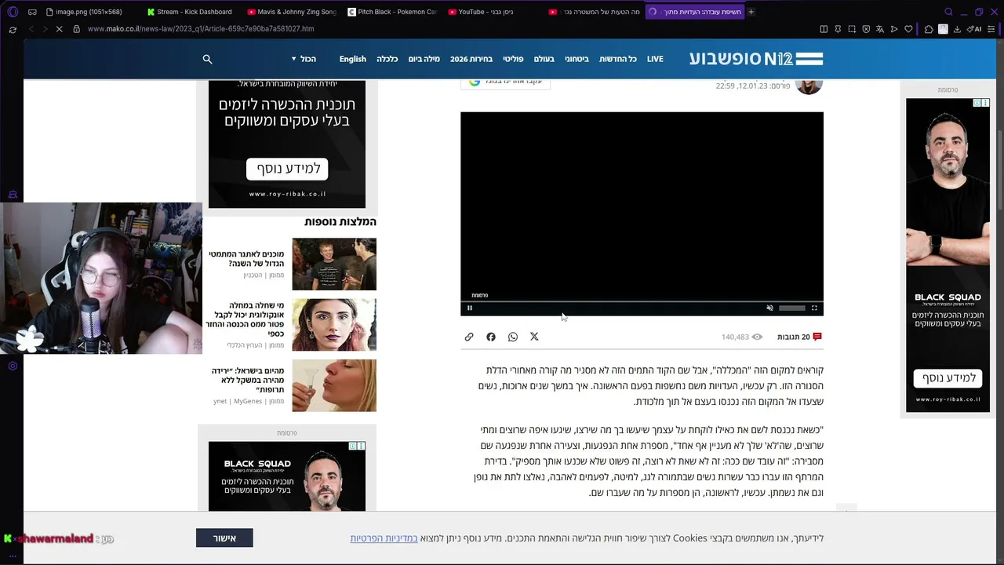Open the pinboards pin icon

click(838, 29)
